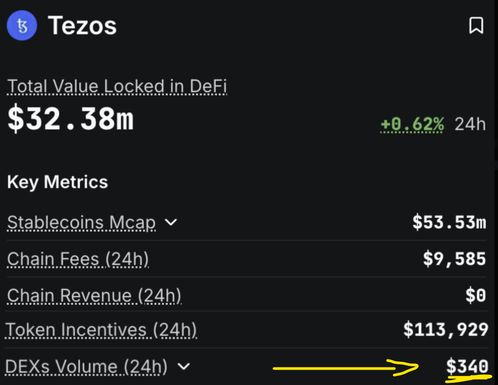Click the DEXs Volume (24h) label
This screenshot has width=498, height=385.
click(86, 367)
